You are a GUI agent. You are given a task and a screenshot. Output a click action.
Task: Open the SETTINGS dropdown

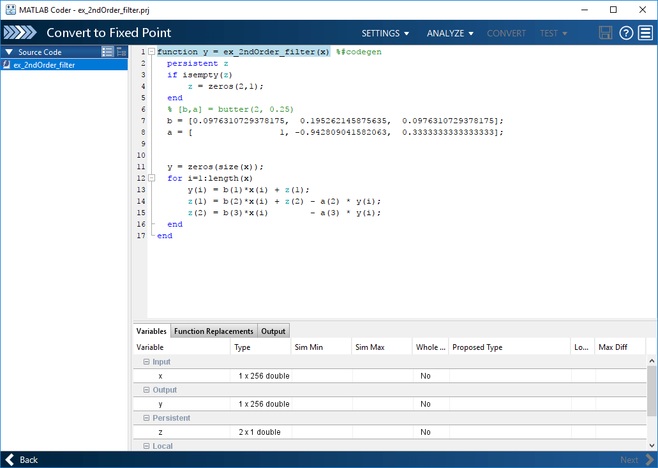click(x=385, y=33)
